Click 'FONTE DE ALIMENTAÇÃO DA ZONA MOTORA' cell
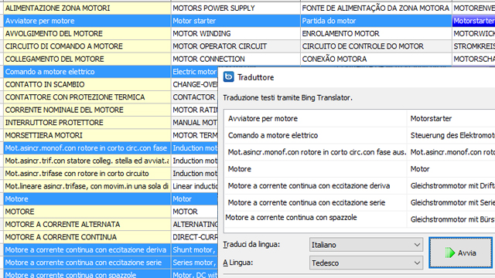The width and height of the screenshot is (495, 278). coord(376,8)
